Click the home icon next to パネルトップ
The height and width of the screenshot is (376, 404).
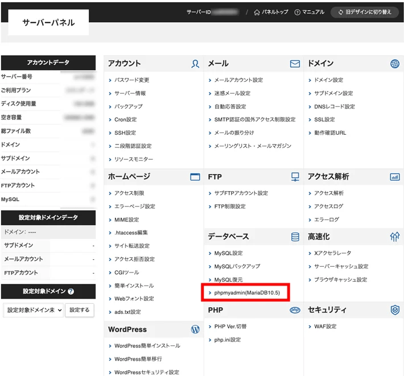pos(257,13)
